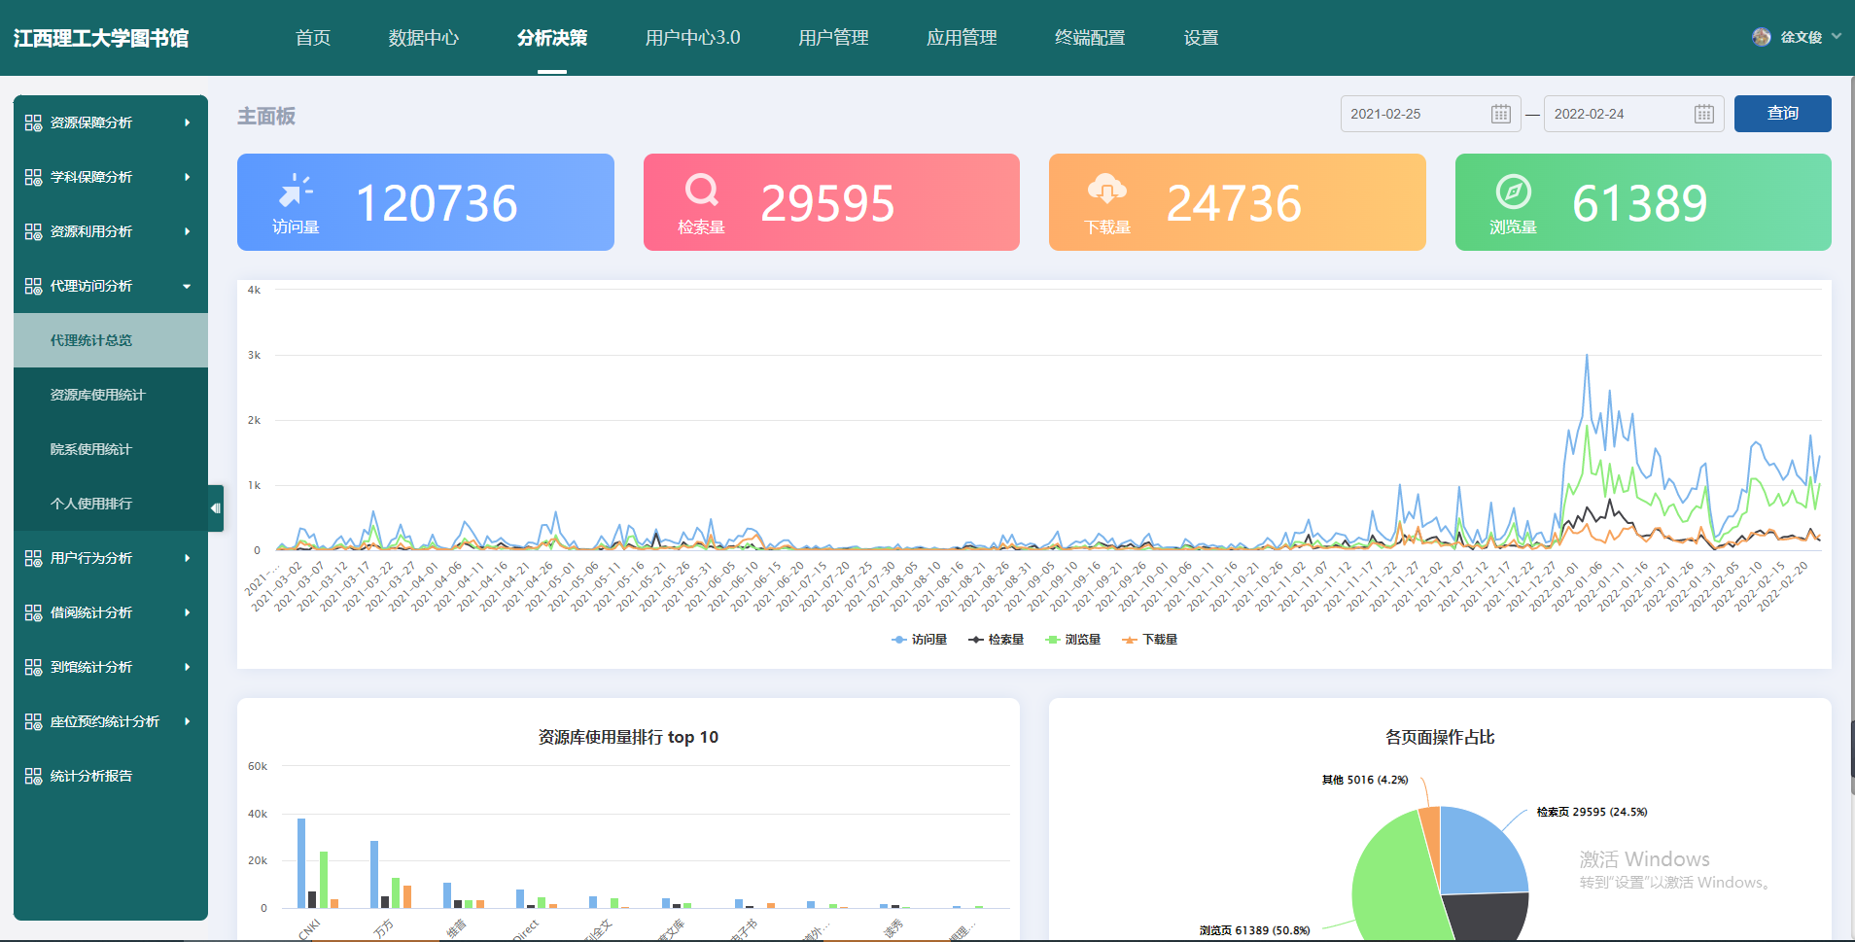The height and width of the screenshot is (942, 1855).
Task: Click the search volume magnifier icon
Action: tap(701, 190)
